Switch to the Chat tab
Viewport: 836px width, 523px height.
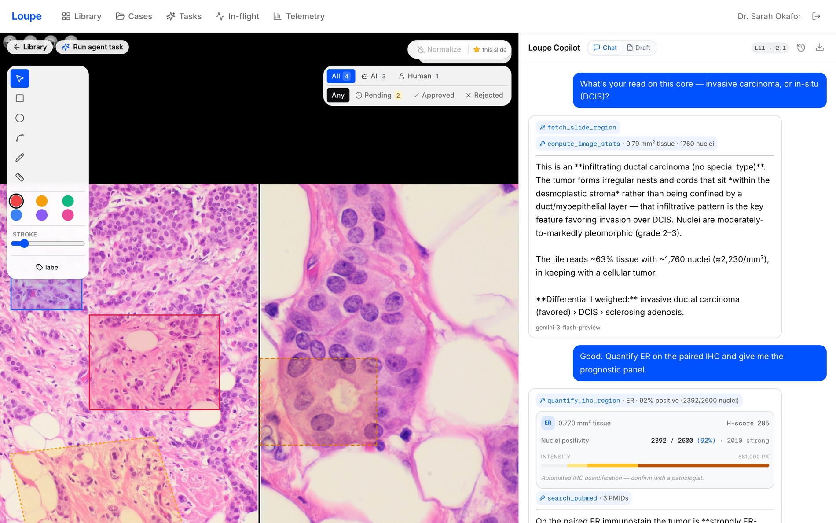pyautogui.click(x=605, y=48)
